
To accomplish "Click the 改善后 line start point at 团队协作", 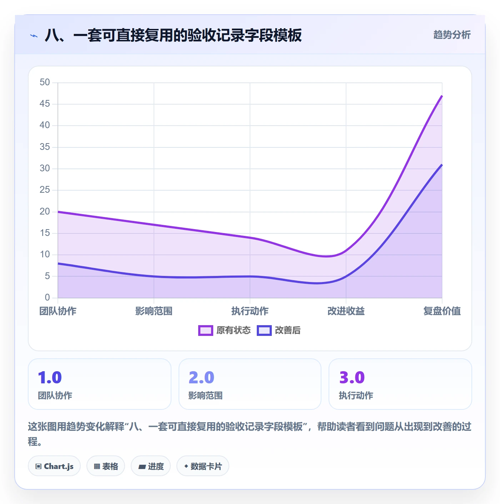I will (58, 263).
